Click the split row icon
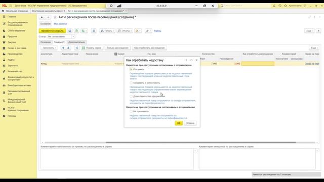This screenshot has height=182, width=324. (x=76, y=48)
